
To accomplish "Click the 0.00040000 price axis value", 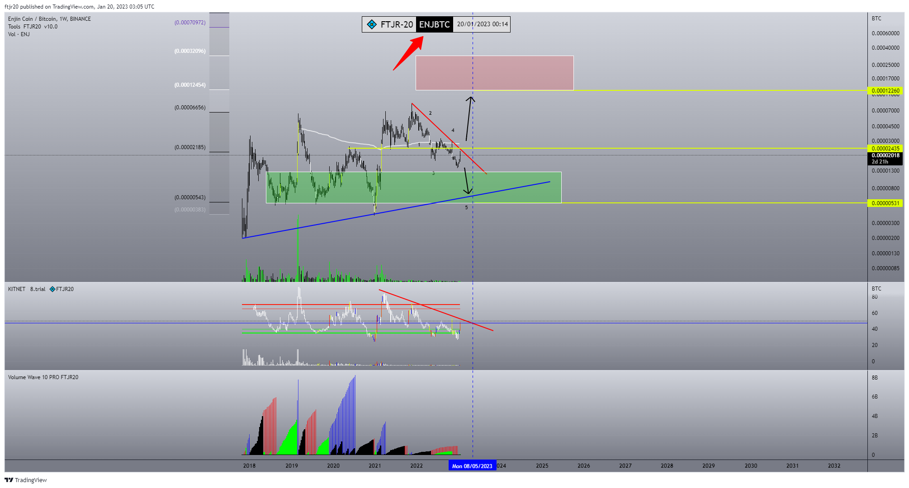I will pyautogui.click(x=885, y=48).
